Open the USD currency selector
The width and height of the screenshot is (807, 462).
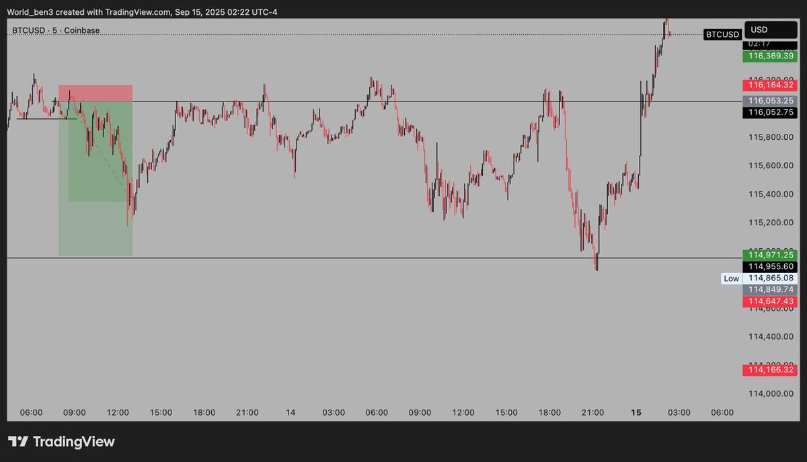coord(771,30)
